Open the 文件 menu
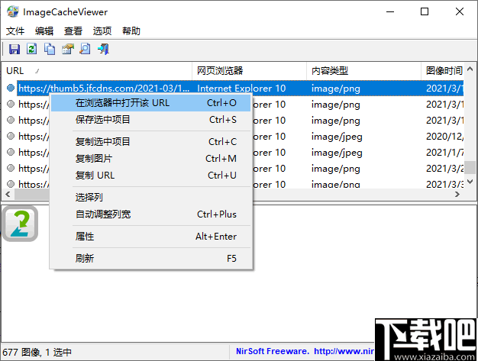Viewport: 478px width, 361px height. point(15,31)
